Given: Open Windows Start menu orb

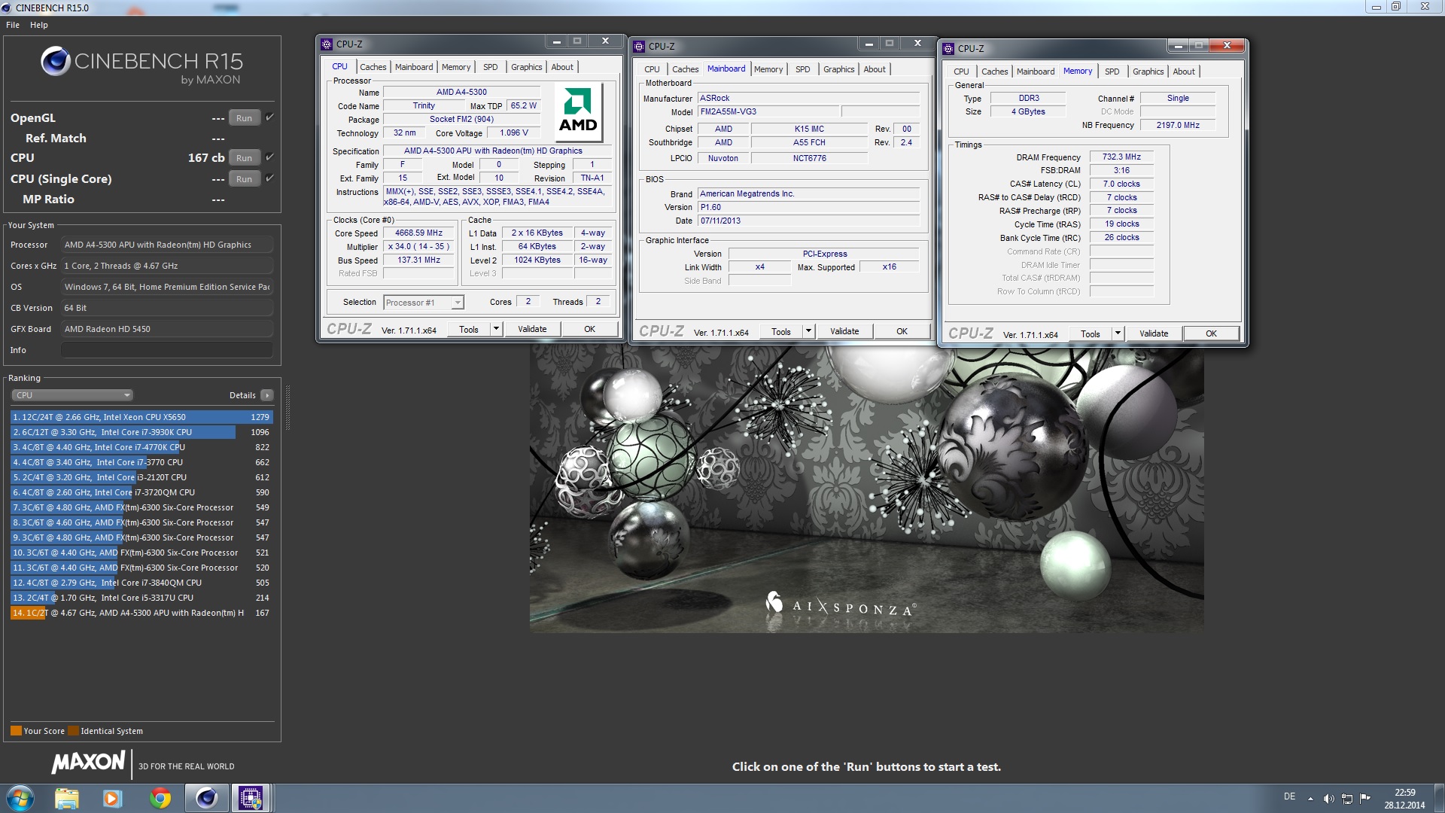Looking at the screenshot, I should pyautogui.click(x=20, y=798).
